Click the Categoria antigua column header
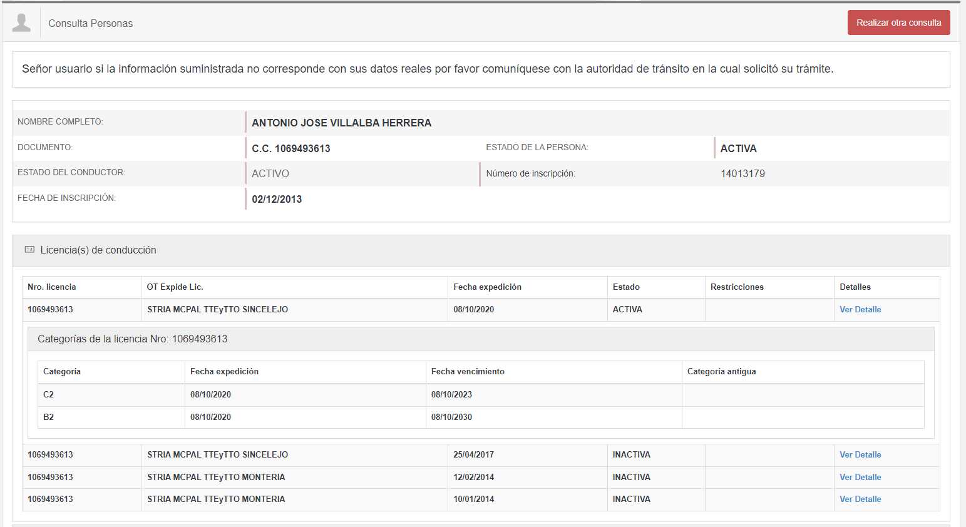The height and width of the screenshot is (527, 966). 721,372
